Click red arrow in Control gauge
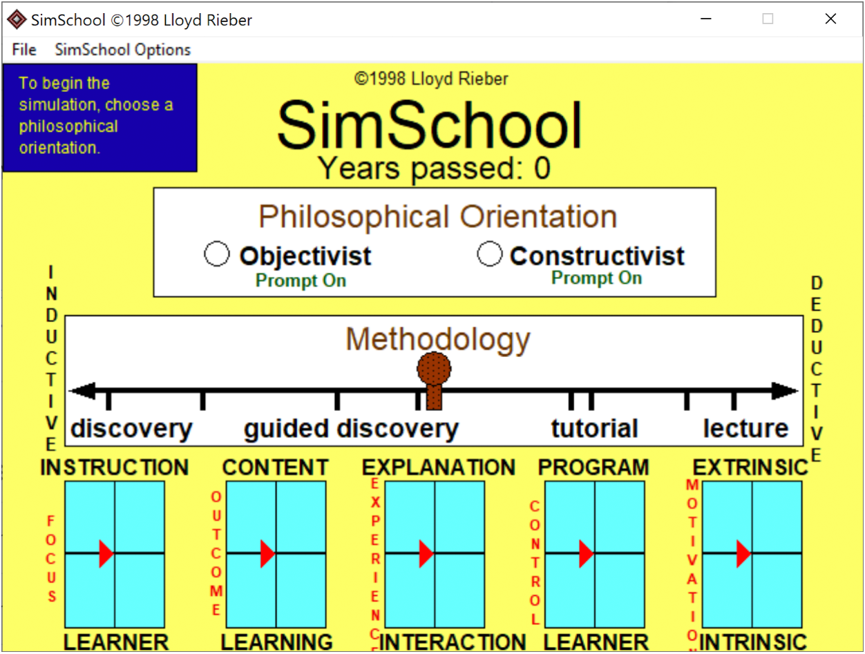865x654 pixels. click(x=586, y=554)
